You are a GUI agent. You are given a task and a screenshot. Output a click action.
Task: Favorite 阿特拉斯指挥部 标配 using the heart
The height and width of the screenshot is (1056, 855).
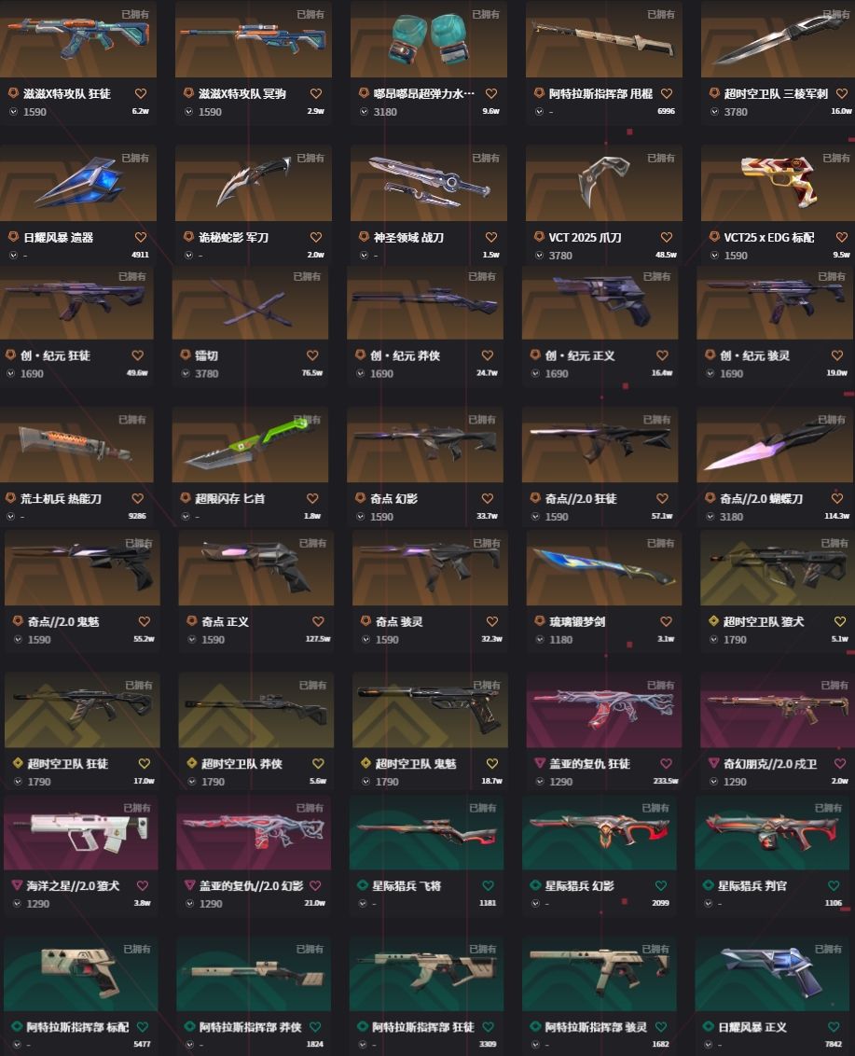142,1027
